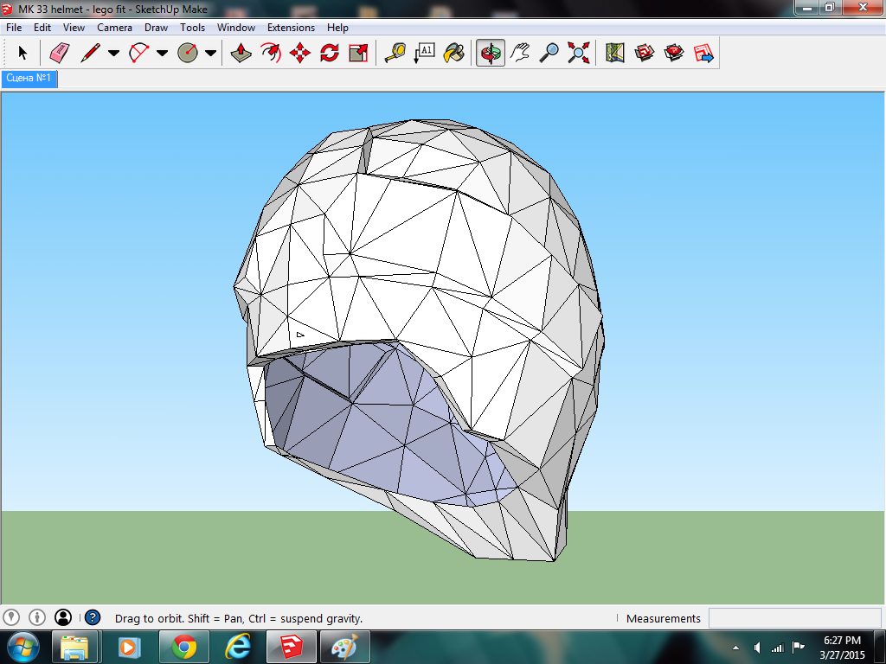
Task: Pick the Push/Pull tool
Action: (242, 54)
